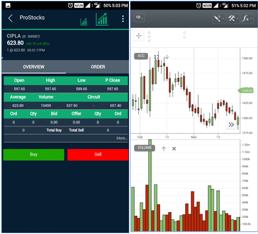Expand the 1D timeframe selector
Image resolution: width=258 pixels, height=234 pixels.
(139, 17)
